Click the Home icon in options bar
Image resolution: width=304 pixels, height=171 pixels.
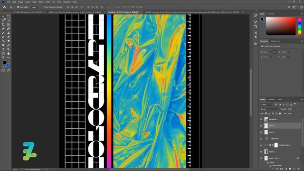tap(4, 7)
